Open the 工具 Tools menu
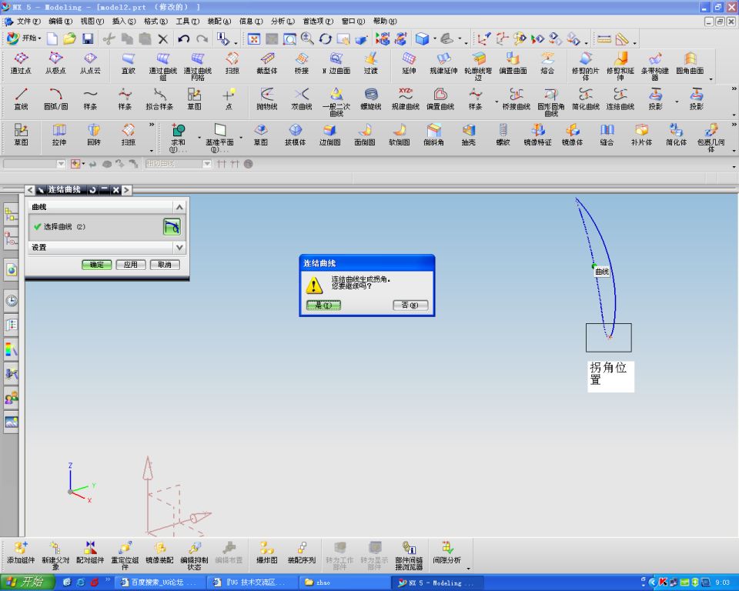739x591 pixels. (188, 22)
